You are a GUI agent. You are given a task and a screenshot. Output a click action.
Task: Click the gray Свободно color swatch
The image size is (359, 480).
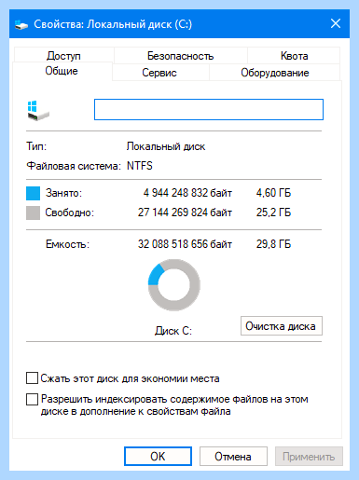(33, 213)
